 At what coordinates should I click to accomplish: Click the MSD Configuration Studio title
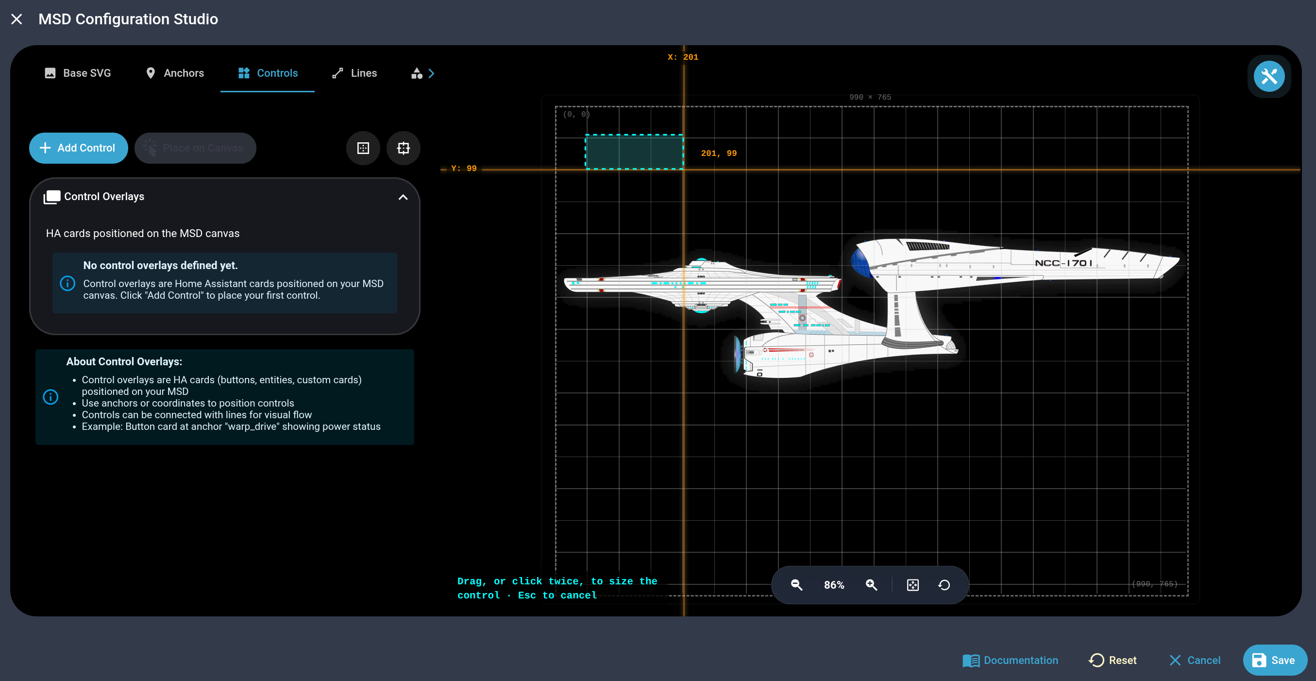click(x=128, y=19)
